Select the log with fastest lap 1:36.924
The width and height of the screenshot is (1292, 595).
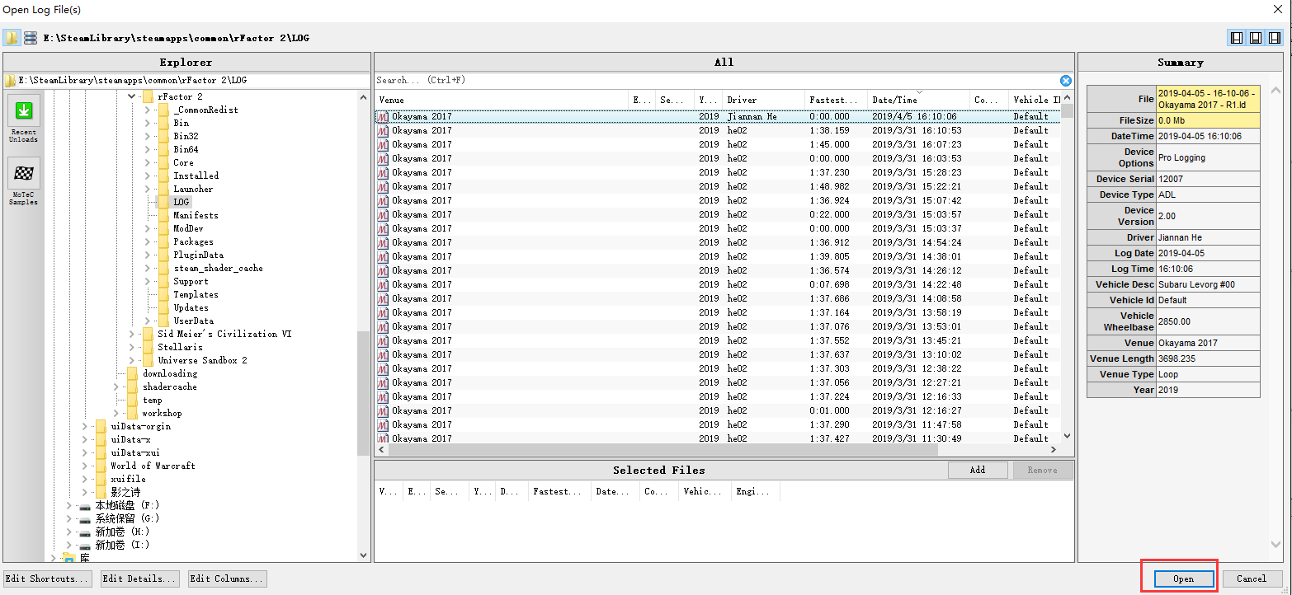718,201
